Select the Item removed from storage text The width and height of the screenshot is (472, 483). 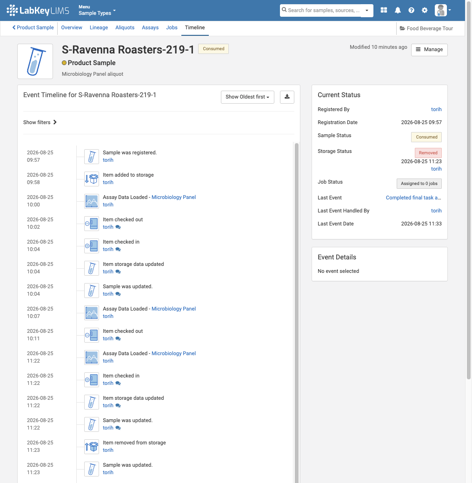pos(134,443)
